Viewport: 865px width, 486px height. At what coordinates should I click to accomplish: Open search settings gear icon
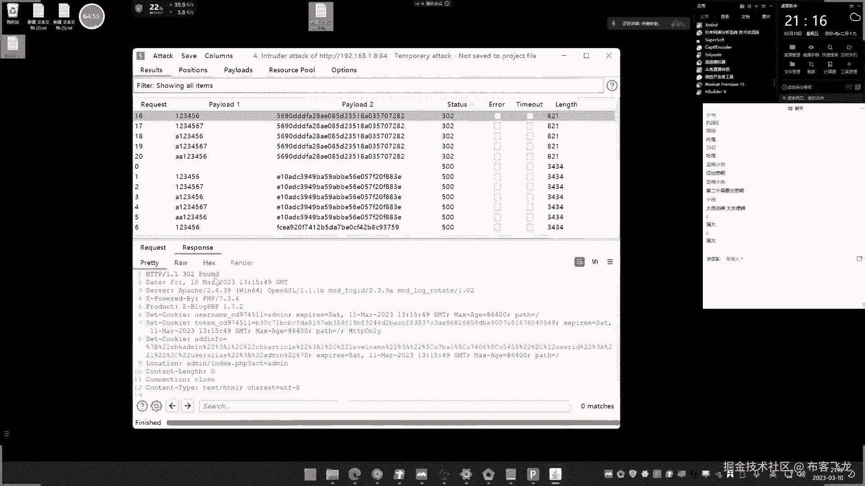156,406
